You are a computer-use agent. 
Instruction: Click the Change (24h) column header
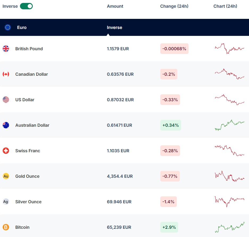(174, 6)
